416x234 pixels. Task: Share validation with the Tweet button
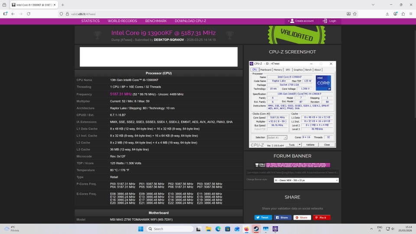click(x=263, y=218)
